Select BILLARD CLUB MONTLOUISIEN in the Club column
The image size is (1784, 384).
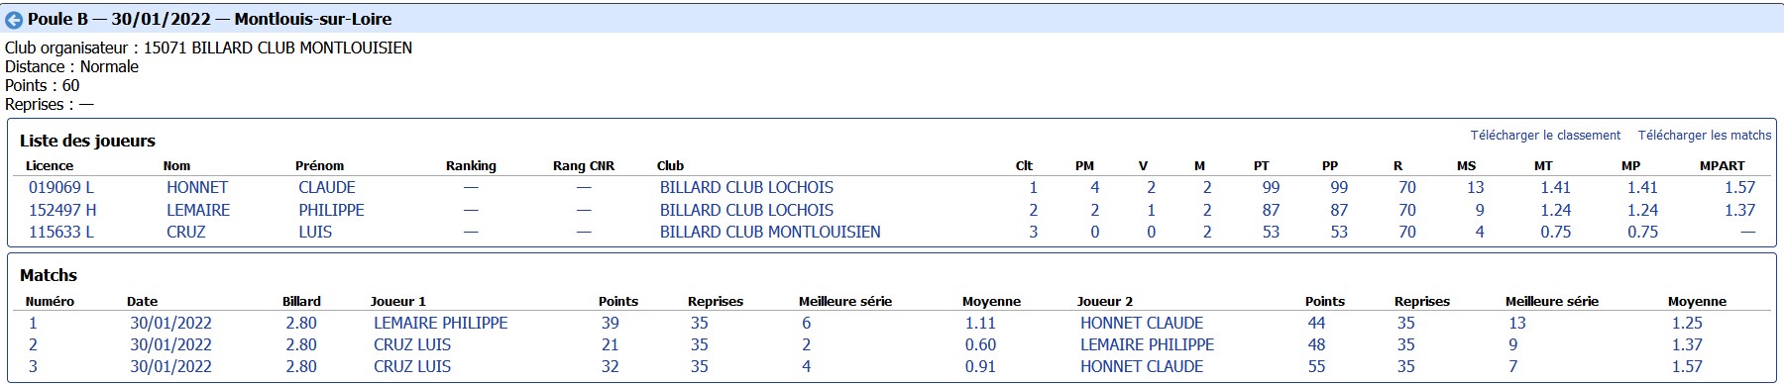click(770, 232)
